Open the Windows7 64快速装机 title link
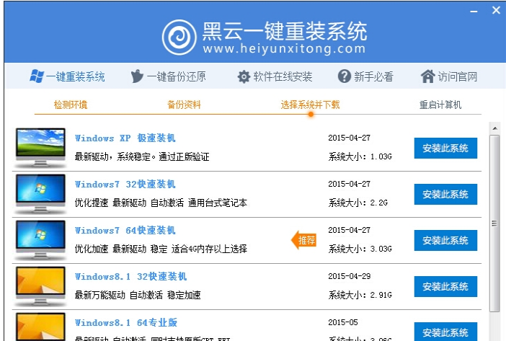Image resolution: width=506 pixels, height=341 pixels. 125,231
